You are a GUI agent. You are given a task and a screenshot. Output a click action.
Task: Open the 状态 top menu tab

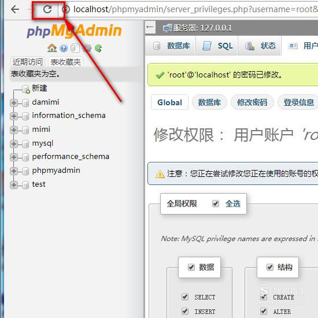pos(259,46)
